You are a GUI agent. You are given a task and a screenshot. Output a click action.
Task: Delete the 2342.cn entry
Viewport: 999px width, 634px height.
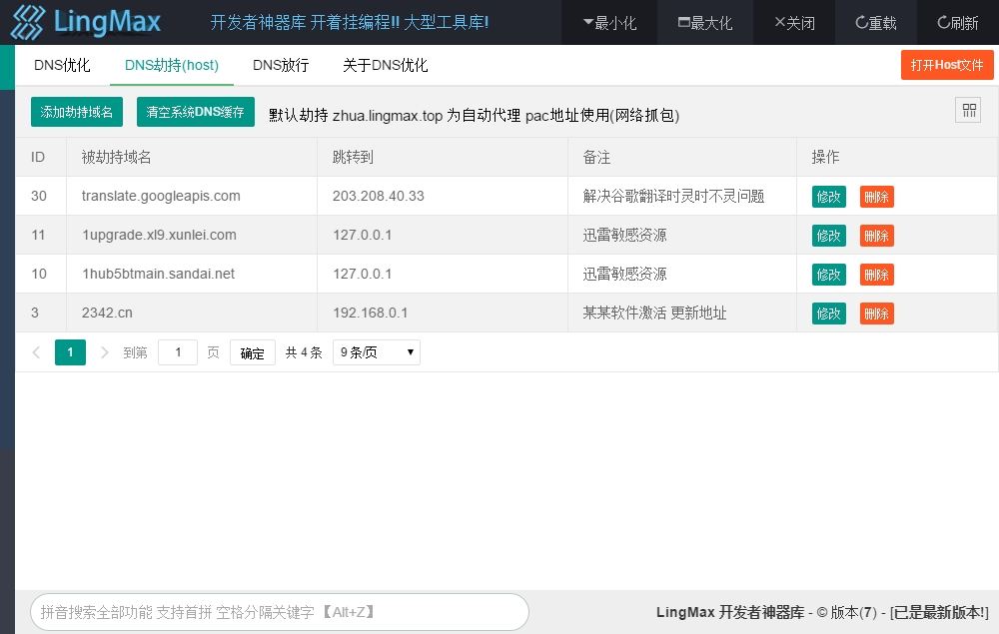[876, 313]
